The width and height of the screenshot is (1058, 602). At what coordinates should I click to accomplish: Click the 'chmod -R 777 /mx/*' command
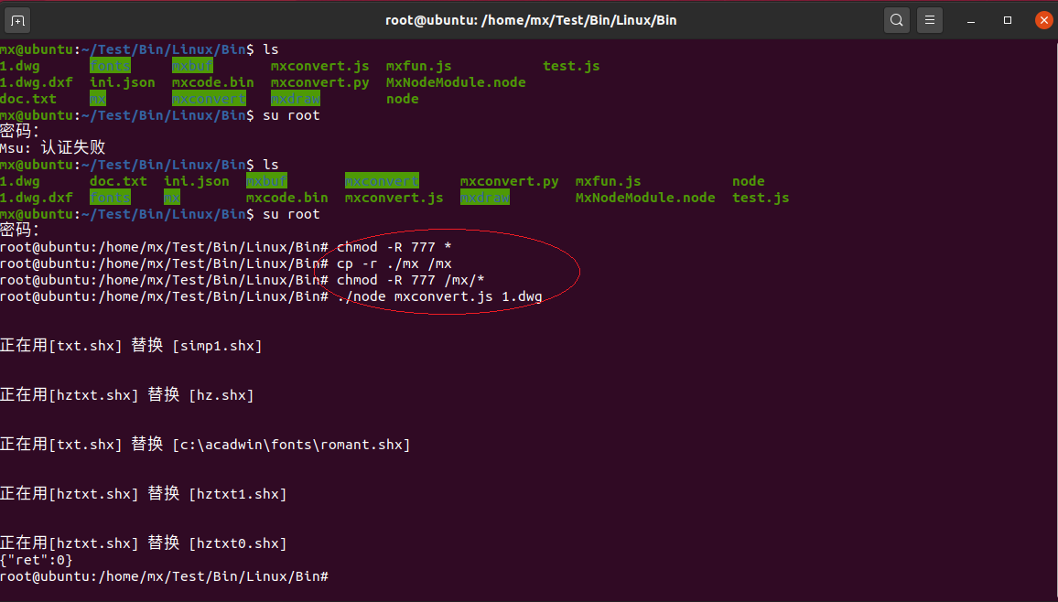410,280
